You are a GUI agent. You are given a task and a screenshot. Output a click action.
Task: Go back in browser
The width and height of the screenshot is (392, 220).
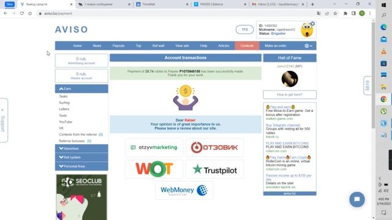6,13
